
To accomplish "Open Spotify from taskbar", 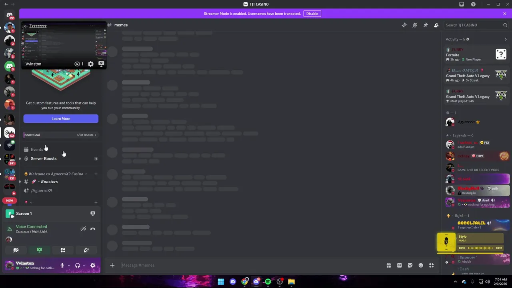I will point(268,282).
